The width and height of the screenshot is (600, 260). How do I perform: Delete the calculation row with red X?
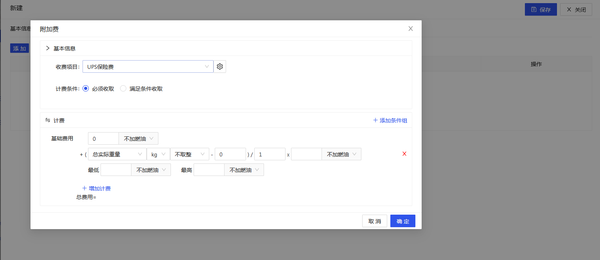pos(404,154)
